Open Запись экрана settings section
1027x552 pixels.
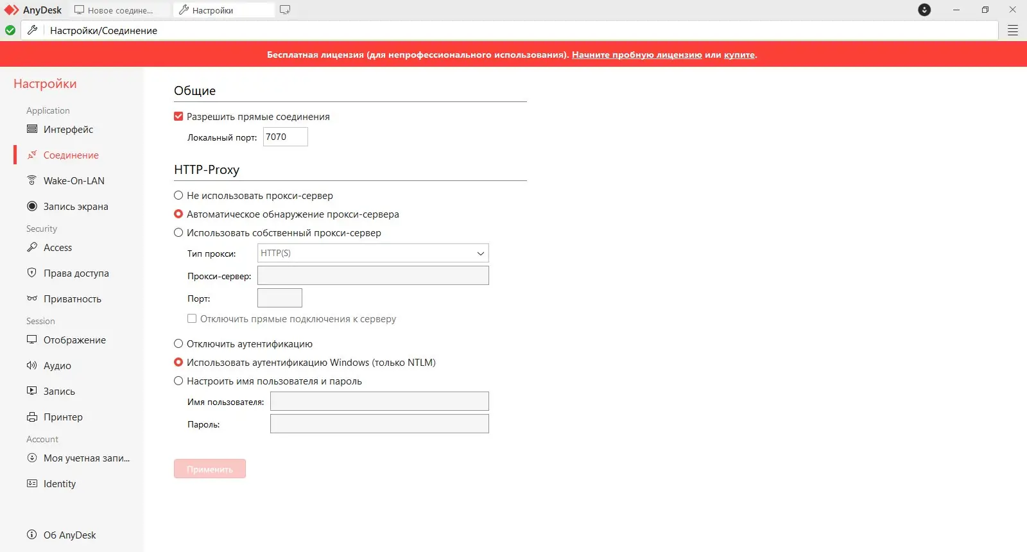76,206
